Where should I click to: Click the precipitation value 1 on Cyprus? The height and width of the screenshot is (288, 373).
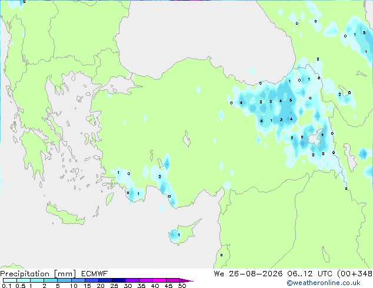pyautogui.click(x=179, y=235)
